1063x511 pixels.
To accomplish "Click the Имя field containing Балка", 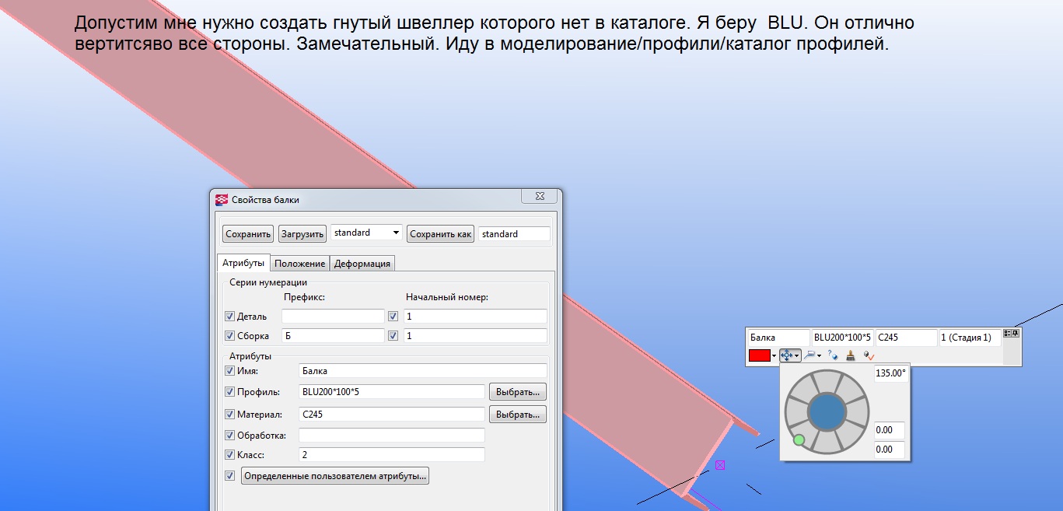I will (x=423, y=371).
